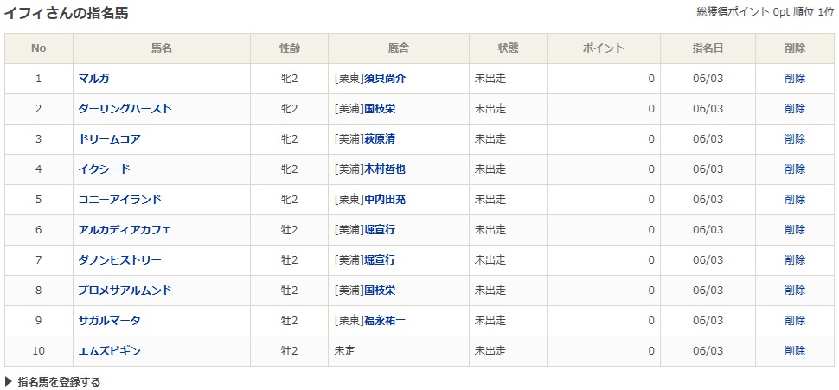
Task: Click the イフィさんの指名馬 heading
Action: point(67,13)
